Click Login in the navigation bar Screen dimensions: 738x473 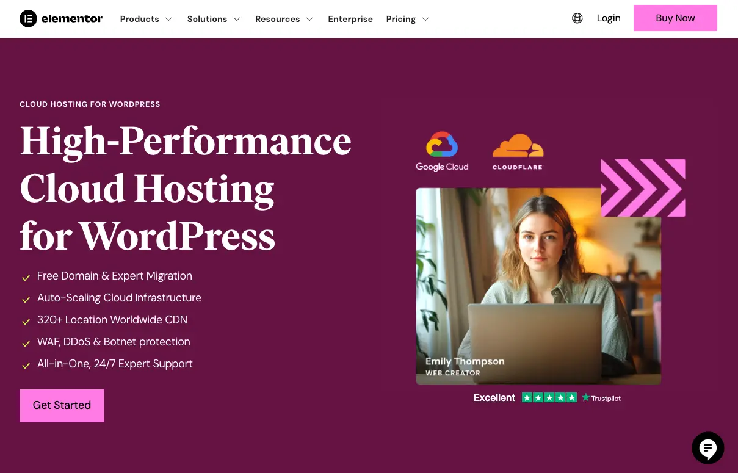click(608, 18)
